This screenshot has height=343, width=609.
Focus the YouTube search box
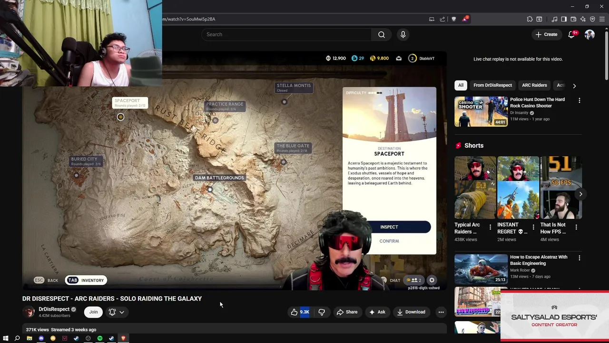pyautogui.click(x=286, y=34)
